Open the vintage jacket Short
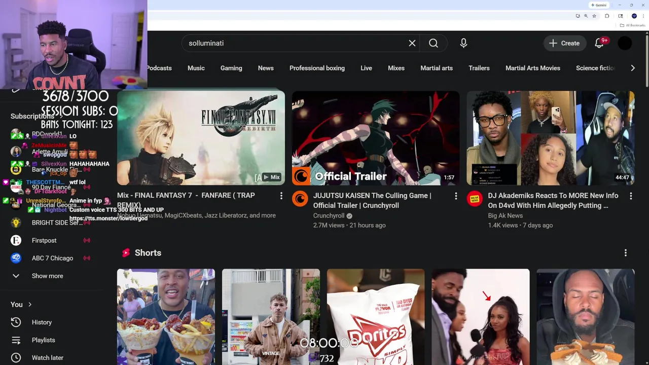This screenshot has height=365, width=649. click(x=271, y=317)
